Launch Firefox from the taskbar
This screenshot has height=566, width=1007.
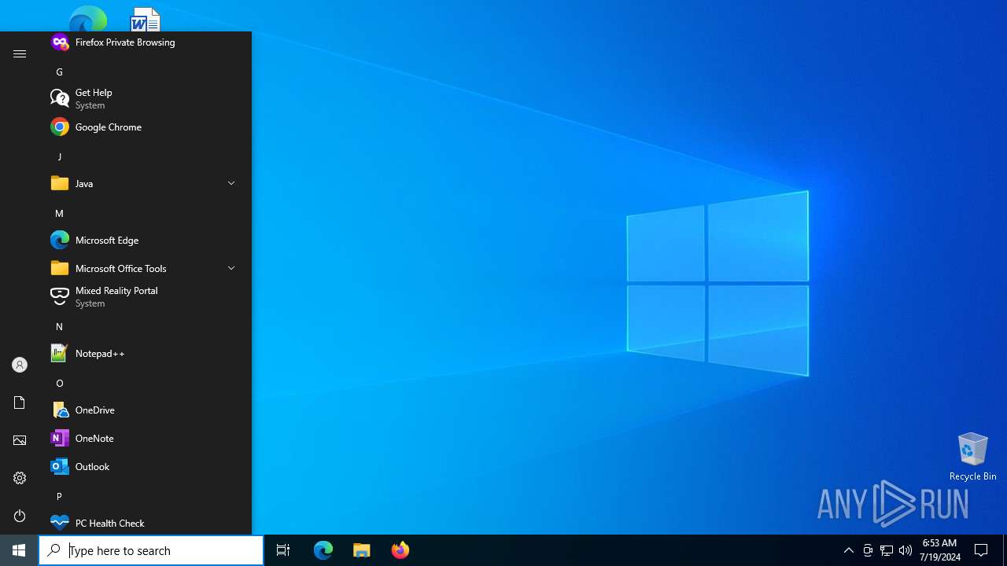click(x=400, y=550)
